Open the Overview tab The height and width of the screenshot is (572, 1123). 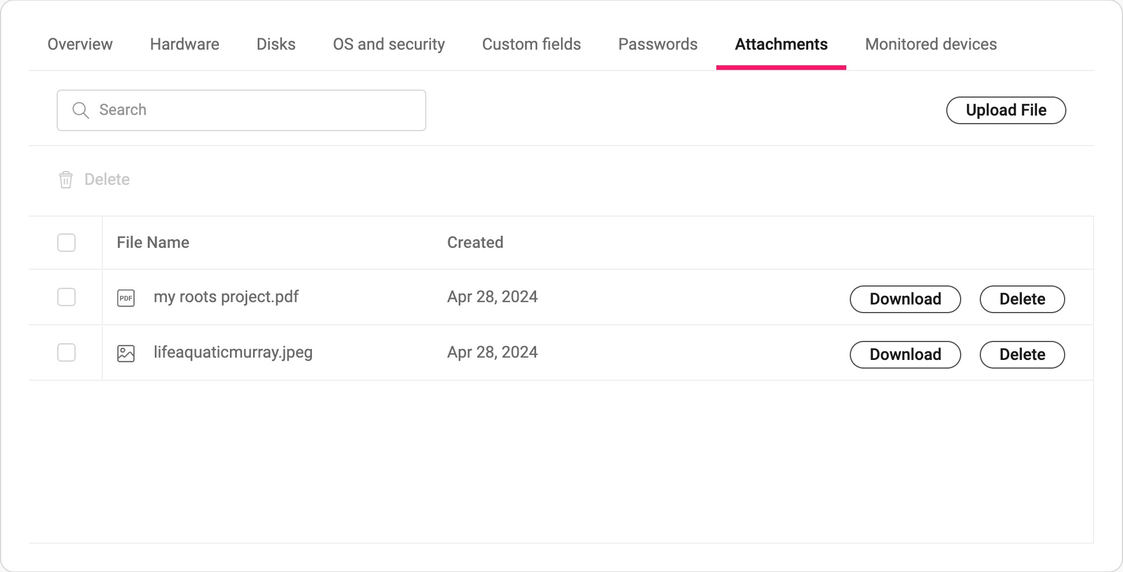pyautogui.click(x=80, y=44)
